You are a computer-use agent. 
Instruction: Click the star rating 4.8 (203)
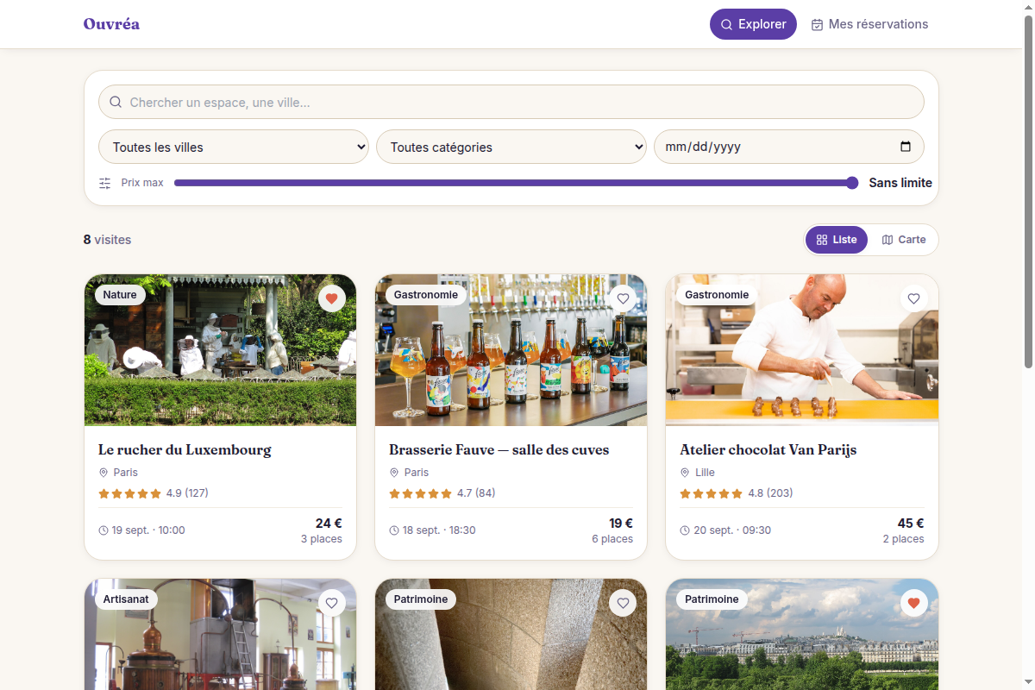[x=737, y=493]
